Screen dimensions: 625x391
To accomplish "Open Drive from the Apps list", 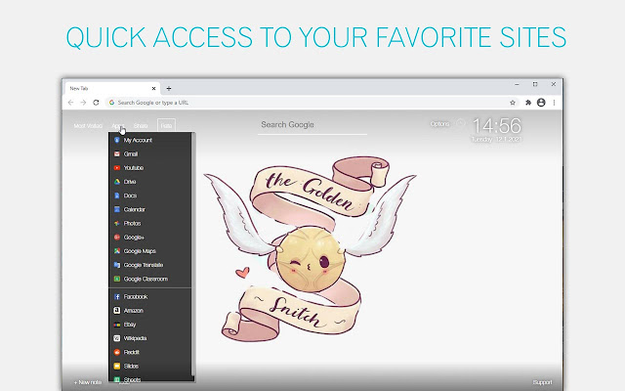I will (149, 182).
